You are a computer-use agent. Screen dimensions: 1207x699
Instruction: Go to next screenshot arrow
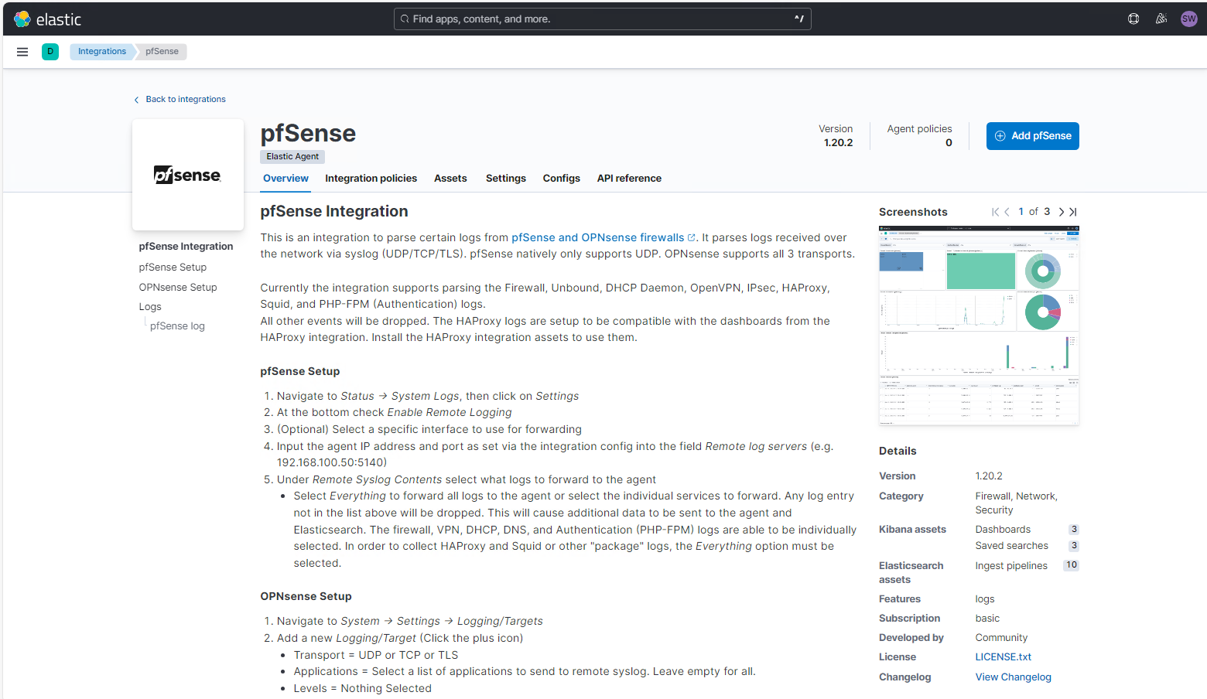click(x=1062, y=212)
